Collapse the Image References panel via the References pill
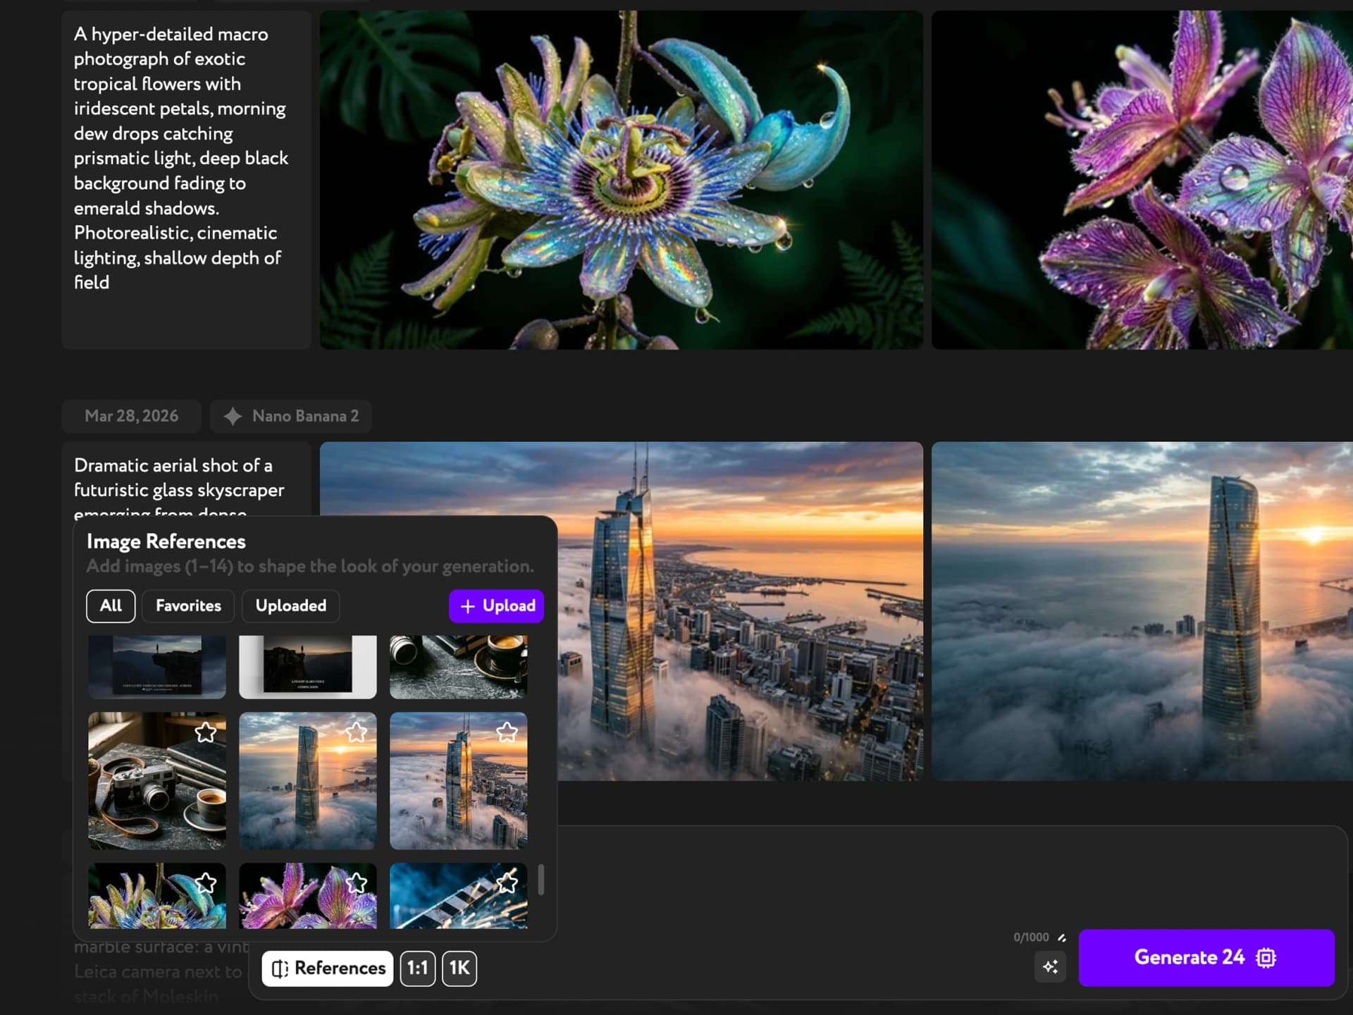The height and width of the screenshot is (1015, 1353). pos(327,968)
